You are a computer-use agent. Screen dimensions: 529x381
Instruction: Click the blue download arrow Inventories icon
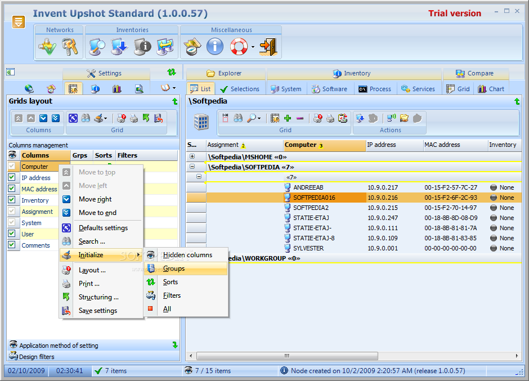click(119, 47)
